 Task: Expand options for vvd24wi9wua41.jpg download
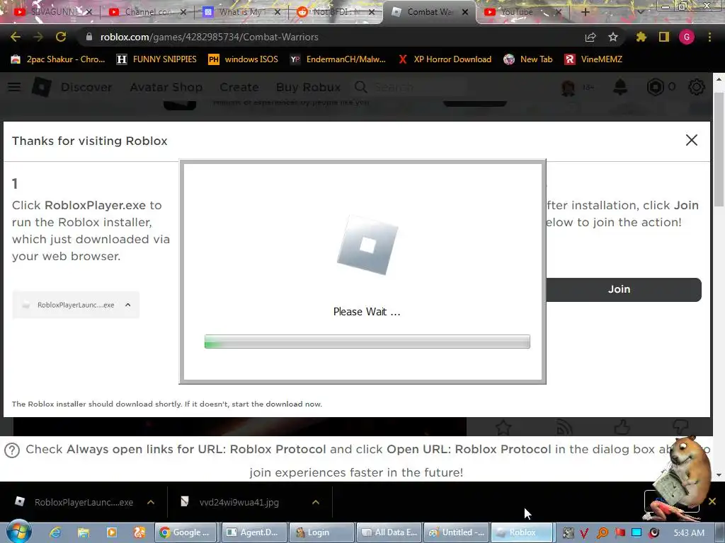(316, 502)
